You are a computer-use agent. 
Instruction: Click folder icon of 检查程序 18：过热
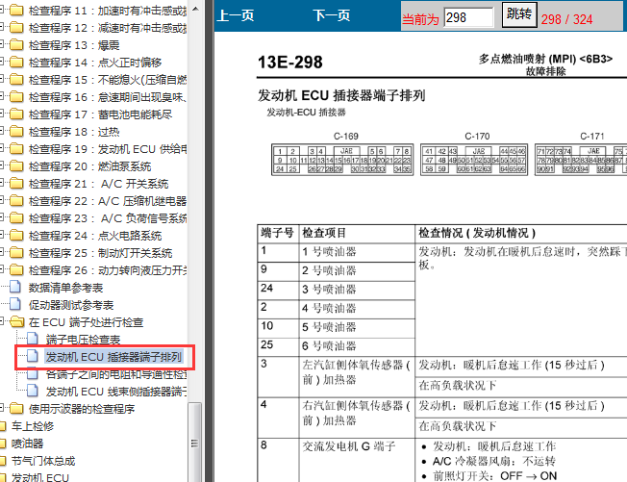(16, 131)
